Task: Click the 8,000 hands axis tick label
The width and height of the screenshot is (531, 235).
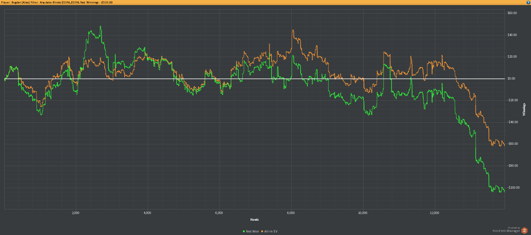Action: (291, 213)
